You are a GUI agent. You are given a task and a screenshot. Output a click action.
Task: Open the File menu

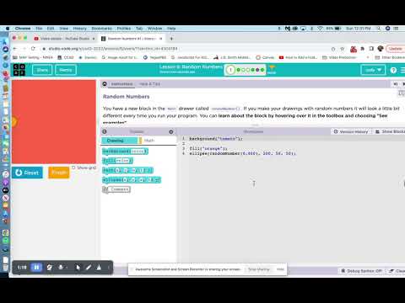coord(39,29)
